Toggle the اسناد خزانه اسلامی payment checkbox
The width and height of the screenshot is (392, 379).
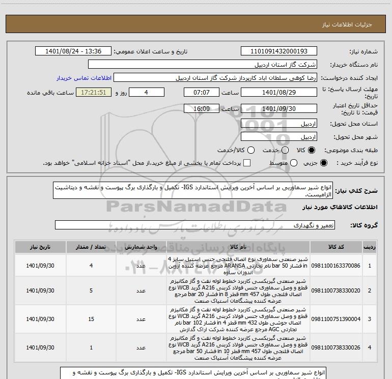247,163
